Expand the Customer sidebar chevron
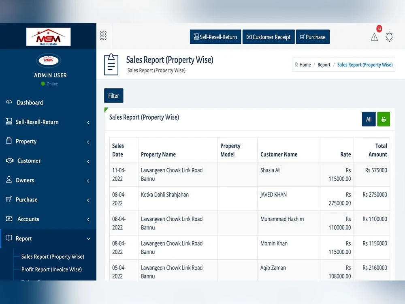The width and height of the screenshot is (405, 304). 88,161
